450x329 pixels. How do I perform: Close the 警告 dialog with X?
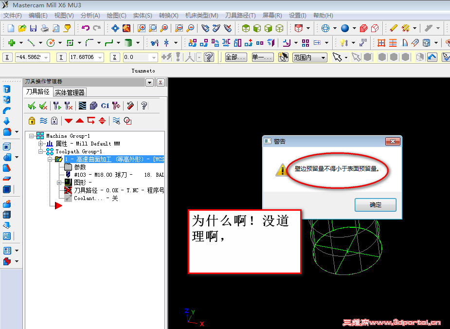click(x=393, y=141)
